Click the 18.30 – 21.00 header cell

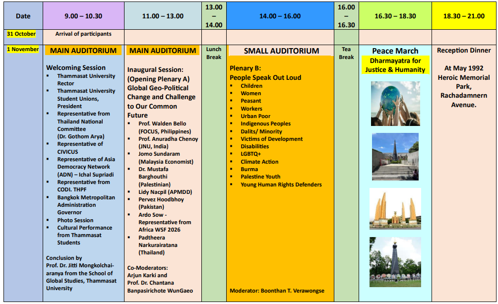point(464,16)
